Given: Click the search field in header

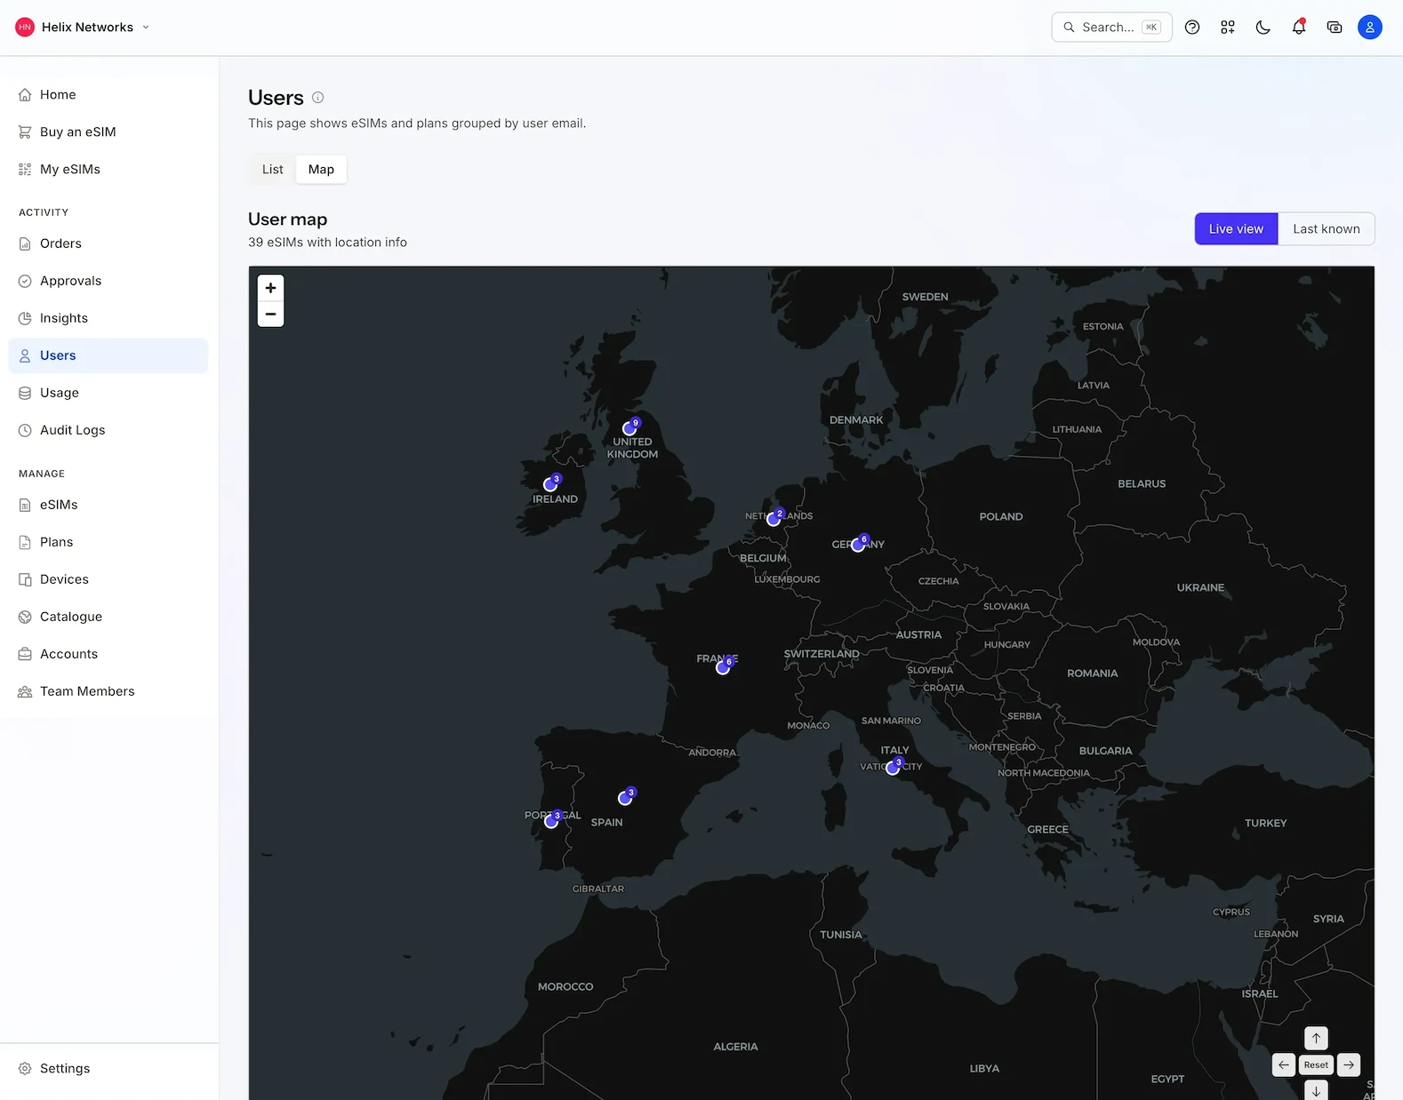Looking at the screenshot, I should [x=1111, y=28].
